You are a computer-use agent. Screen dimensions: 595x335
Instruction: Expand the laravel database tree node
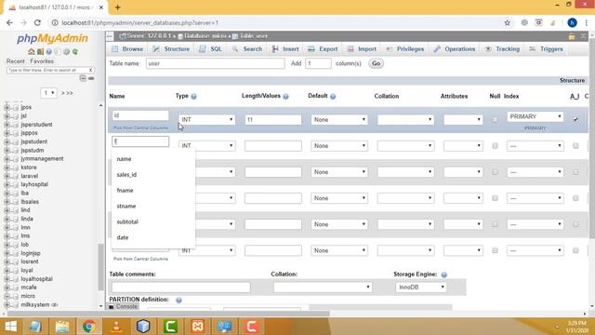(x=7, y=176)
